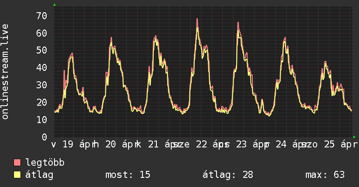359x187 pixels.
Task: Click the vertical axis title onlinestream.live
Action: tap(5, 72)
